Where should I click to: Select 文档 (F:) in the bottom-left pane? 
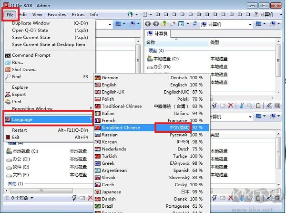18,175
